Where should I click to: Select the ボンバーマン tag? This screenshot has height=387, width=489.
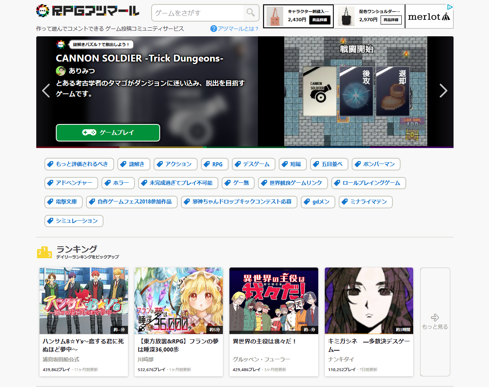click(376, 164)
